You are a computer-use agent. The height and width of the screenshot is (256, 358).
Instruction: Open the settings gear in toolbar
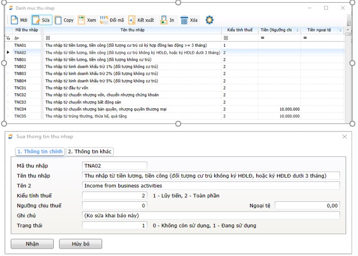[210, 20]
